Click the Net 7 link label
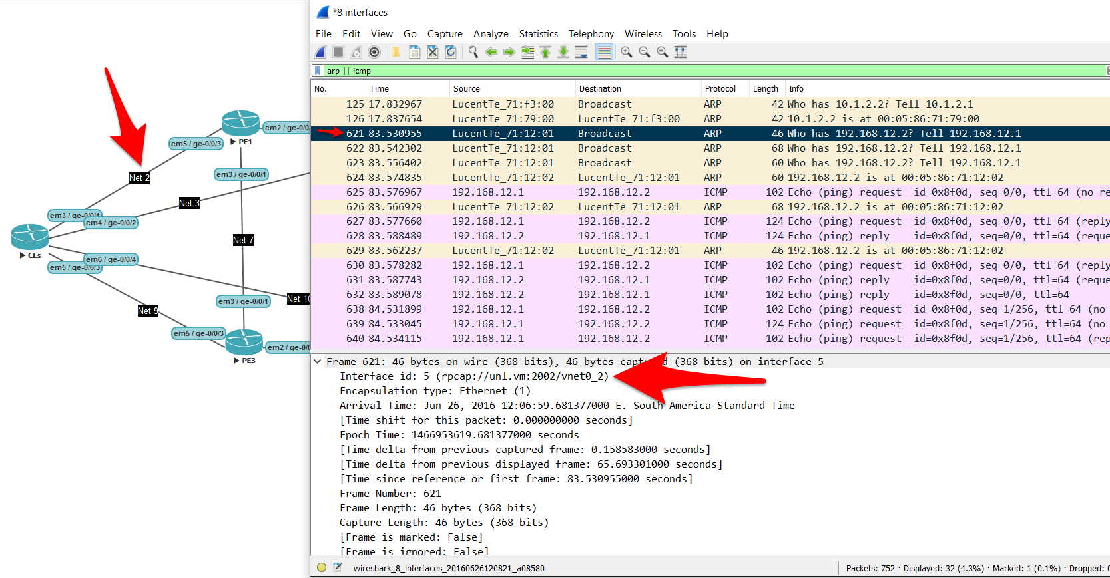 point(243,240)
